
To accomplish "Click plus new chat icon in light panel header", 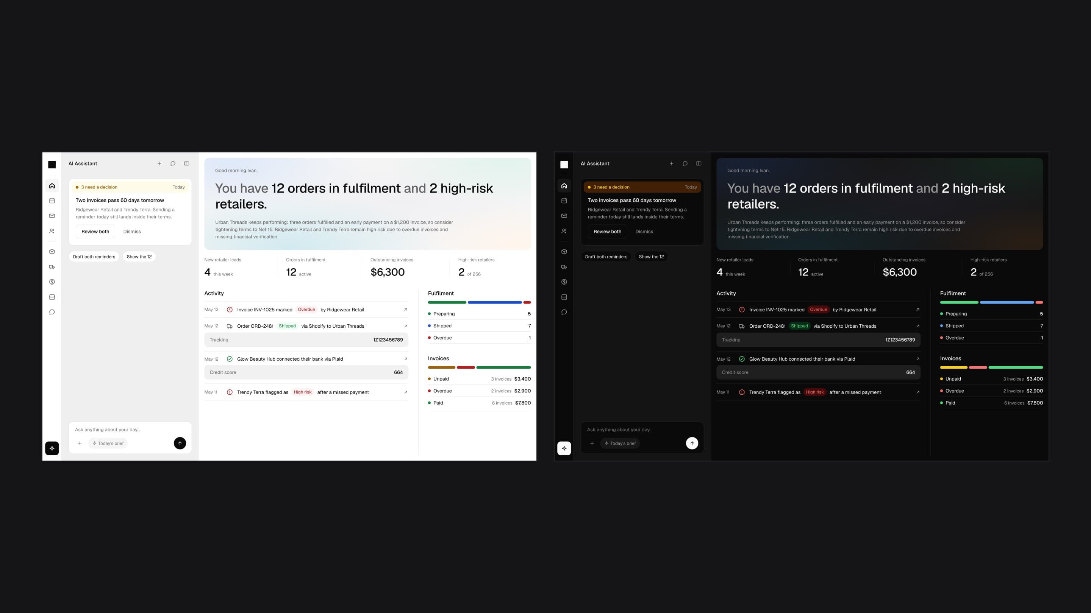I will (159, 163).
